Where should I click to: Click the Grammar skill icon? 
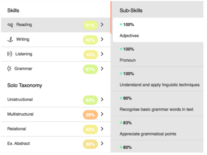coord(9,69)
